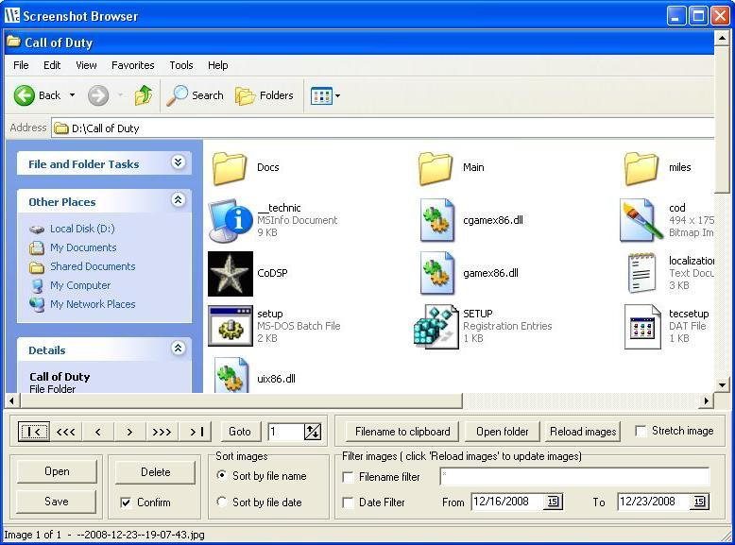Open the Edit menu

click(52, 65)
